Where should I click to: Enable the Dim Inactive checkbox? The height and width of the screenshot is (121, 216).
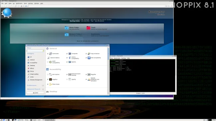pos(48,75)
